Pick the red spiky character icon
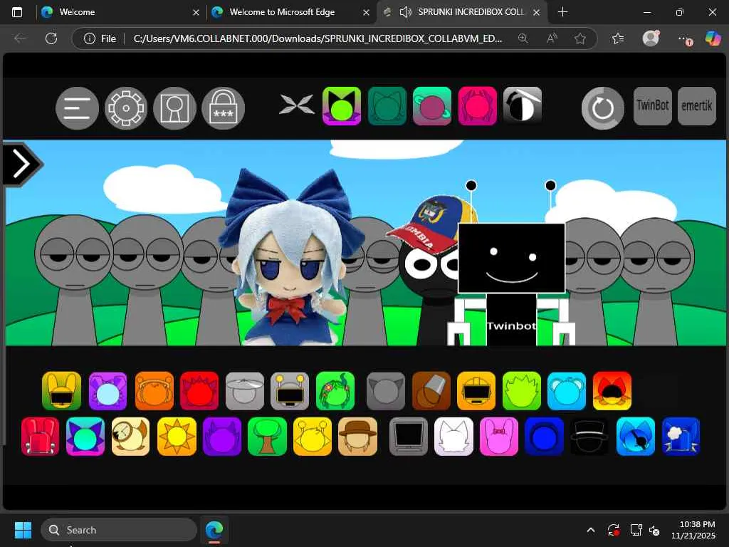The width and height of the screenshot is (729, 547). coord(199,391)
